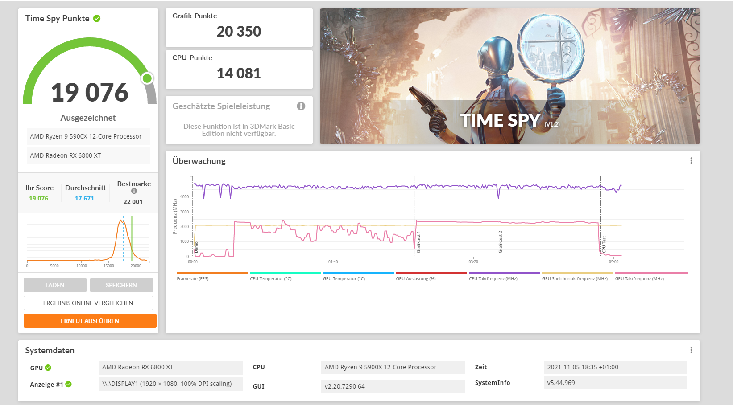This screenshot has height=405, width=733.
Task: Click the Überwachung section heading
Action: pyautogui.click(x=199, y=161)
